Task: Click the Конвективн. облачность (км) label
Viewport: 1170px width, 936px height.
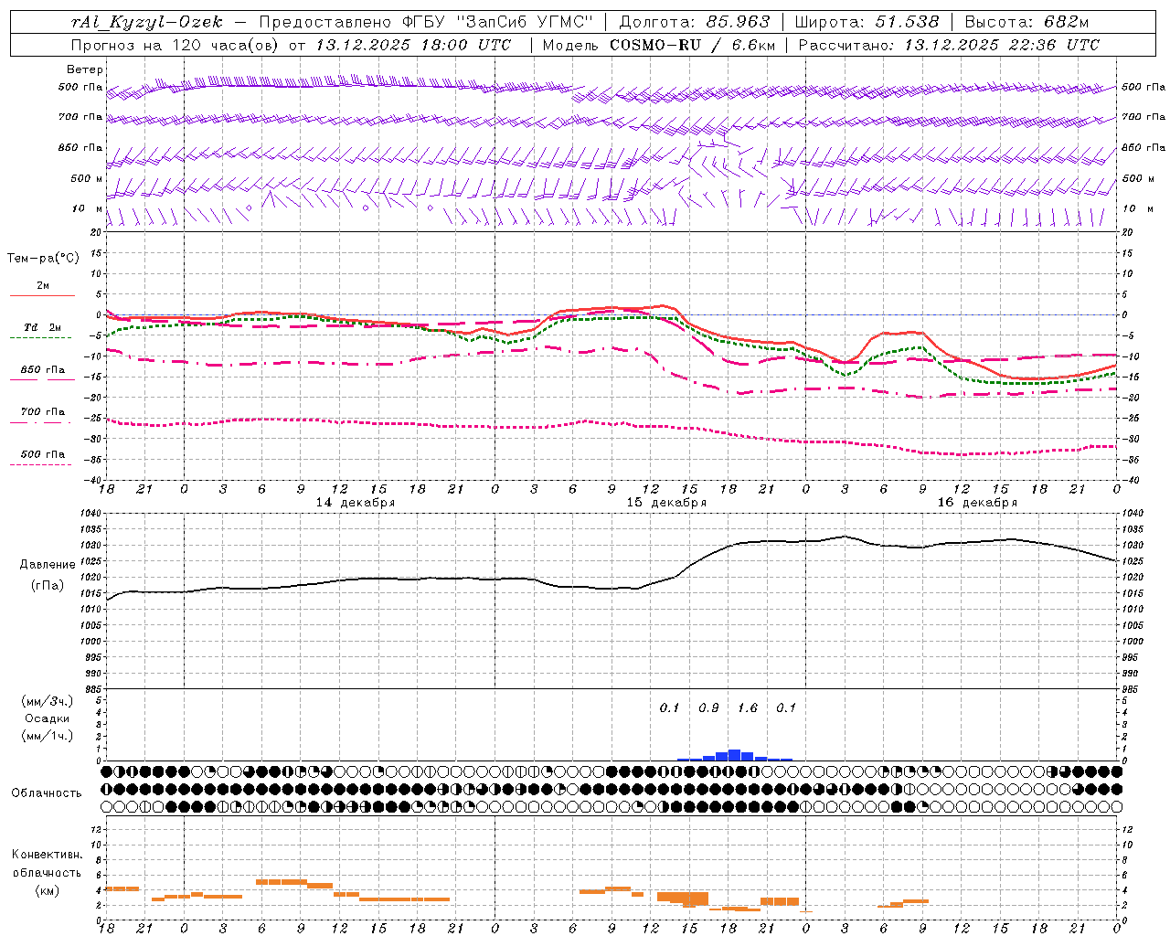Action: 47,872
